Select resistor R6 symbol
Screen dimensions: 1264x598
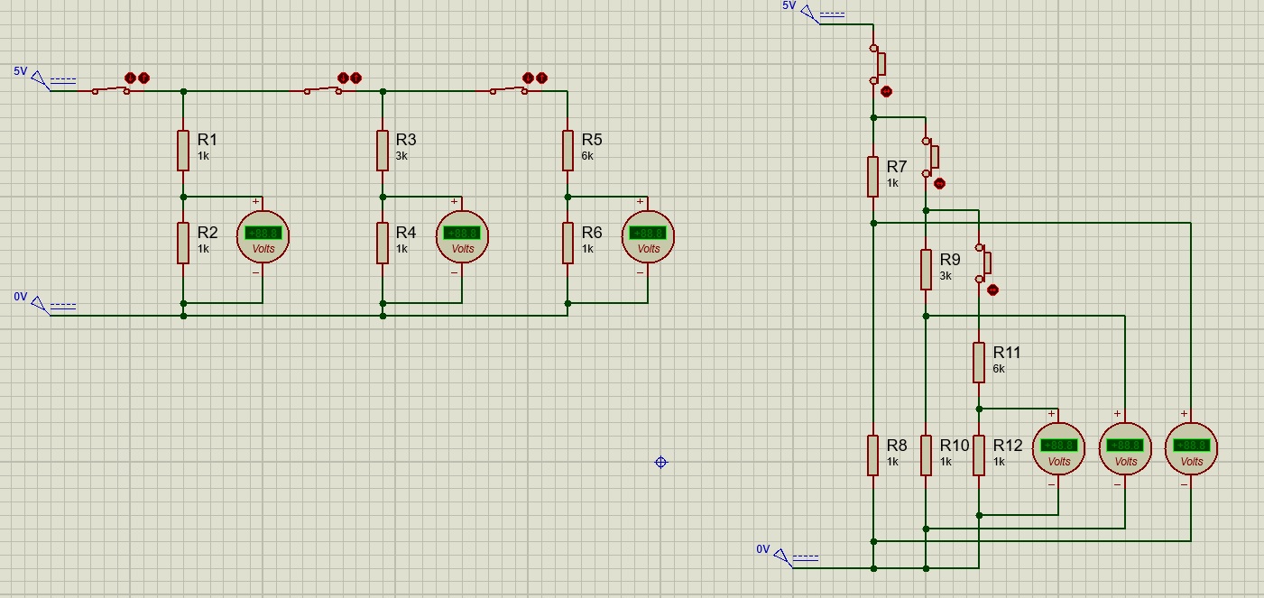click(x=567, y=243)
